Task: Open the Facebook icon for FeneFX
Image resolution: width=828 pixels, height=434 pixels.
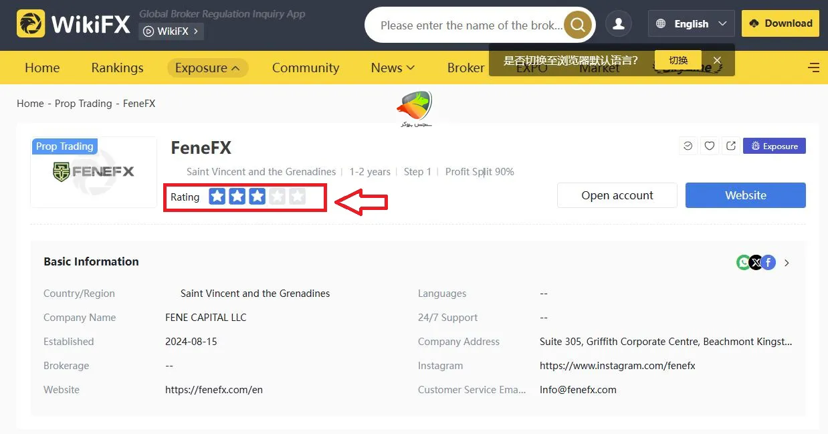Action: [768, 262]
